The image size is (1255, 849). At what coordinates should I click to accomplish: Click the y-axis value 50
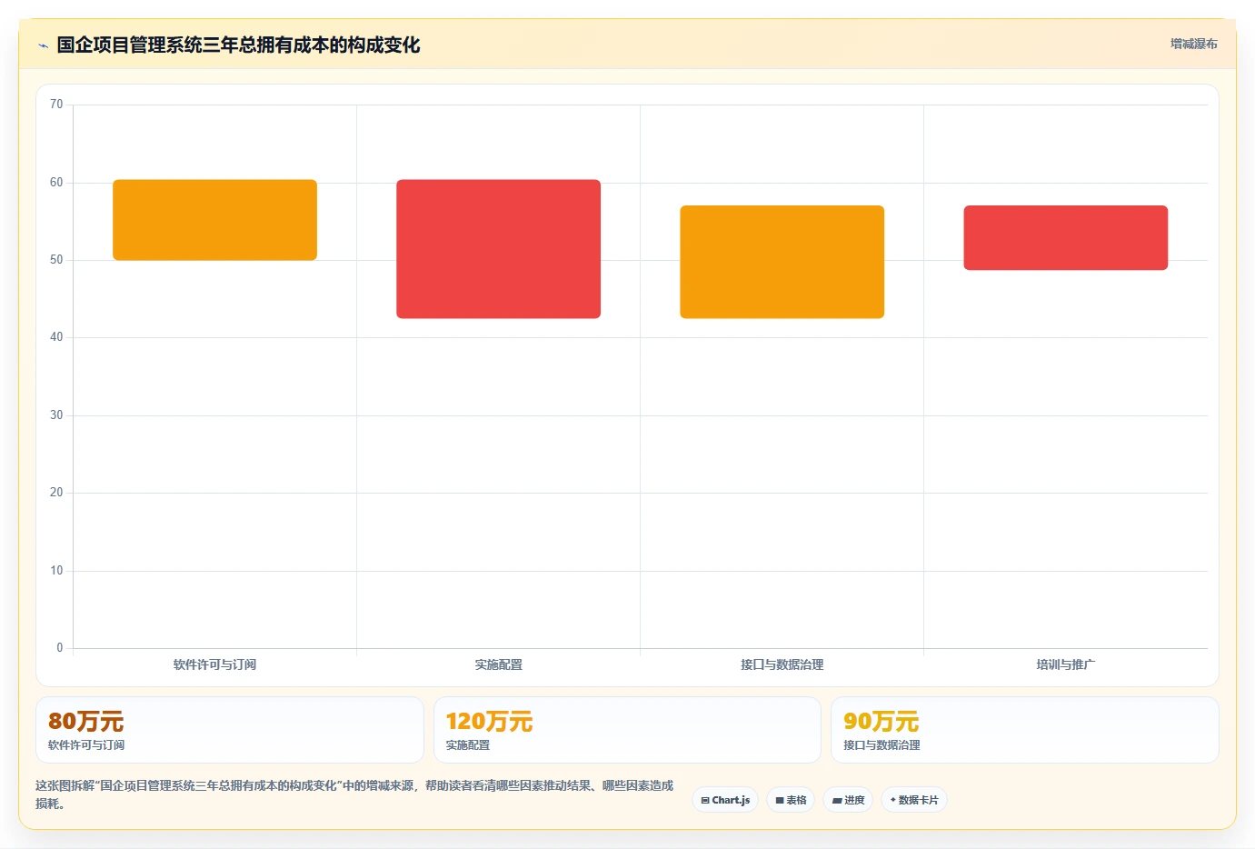(56, 260)
